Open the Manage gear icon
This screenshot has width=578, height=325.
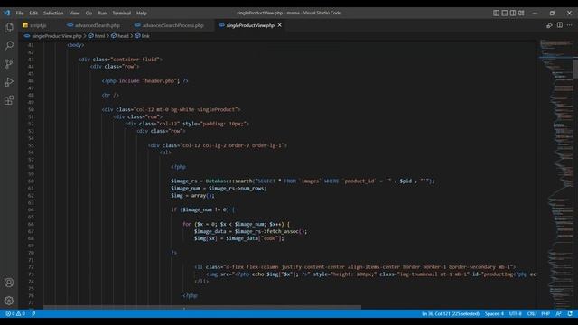click(9, 301)
